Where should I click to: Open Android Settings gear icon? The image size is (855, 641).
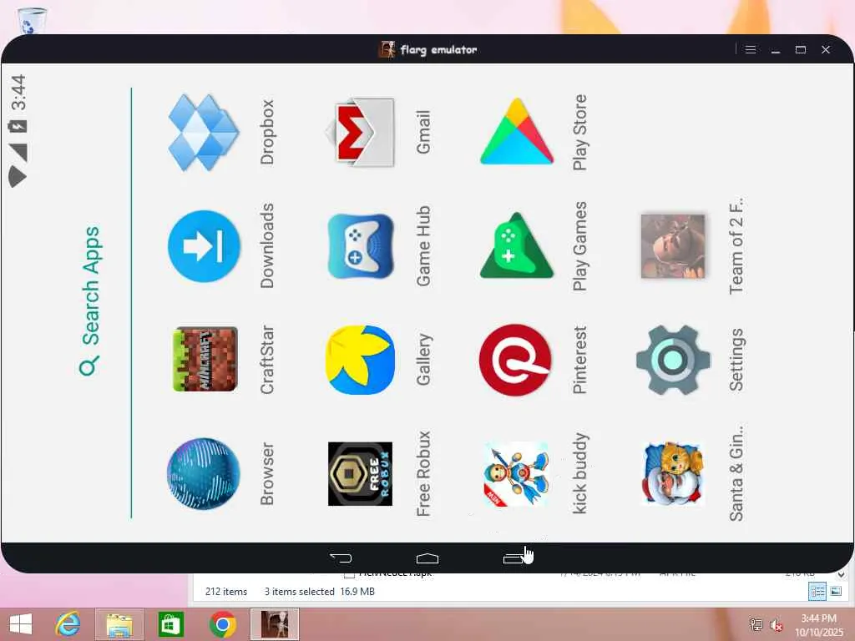point(673,360)
